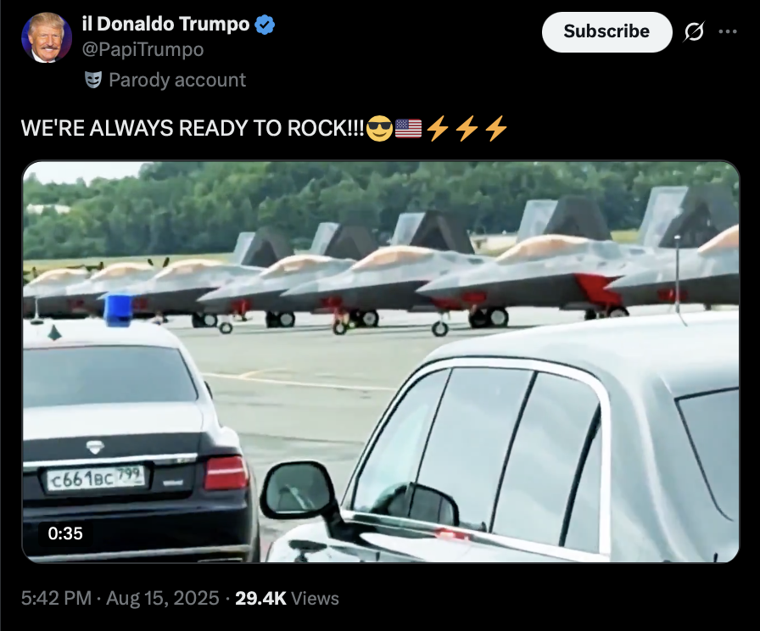This screenshot has height=631, width=760.
Task: Open the Grok explain-post icon
Action: tap(694, 32)
